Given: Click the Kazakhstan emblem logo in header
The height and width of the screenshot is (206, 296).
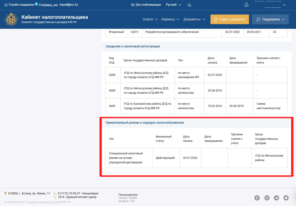Looking at the screenshot, I should pos(11,19).
